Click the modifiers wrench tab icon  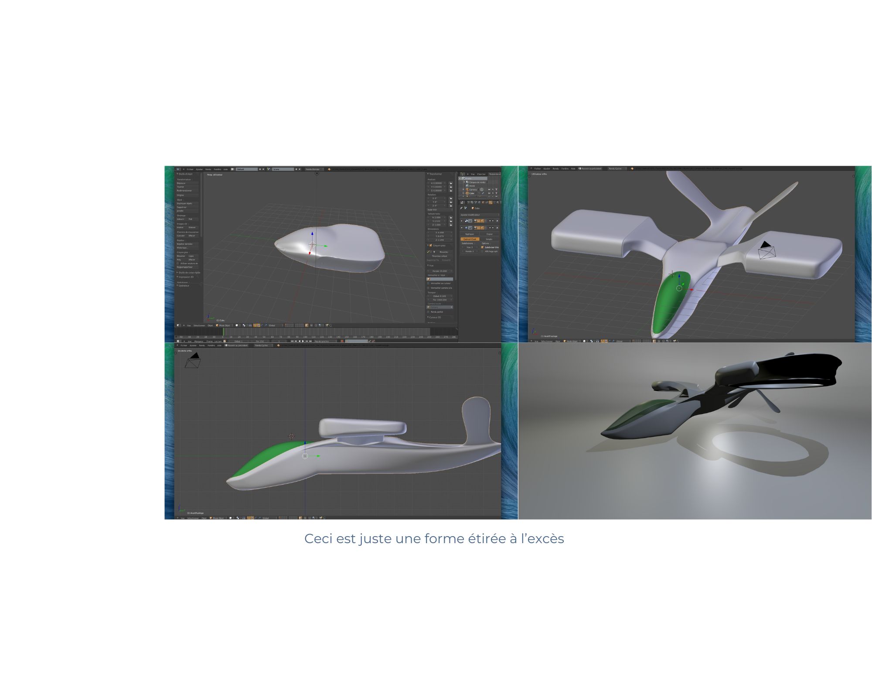pyautogui.click(x=490, y=202)
